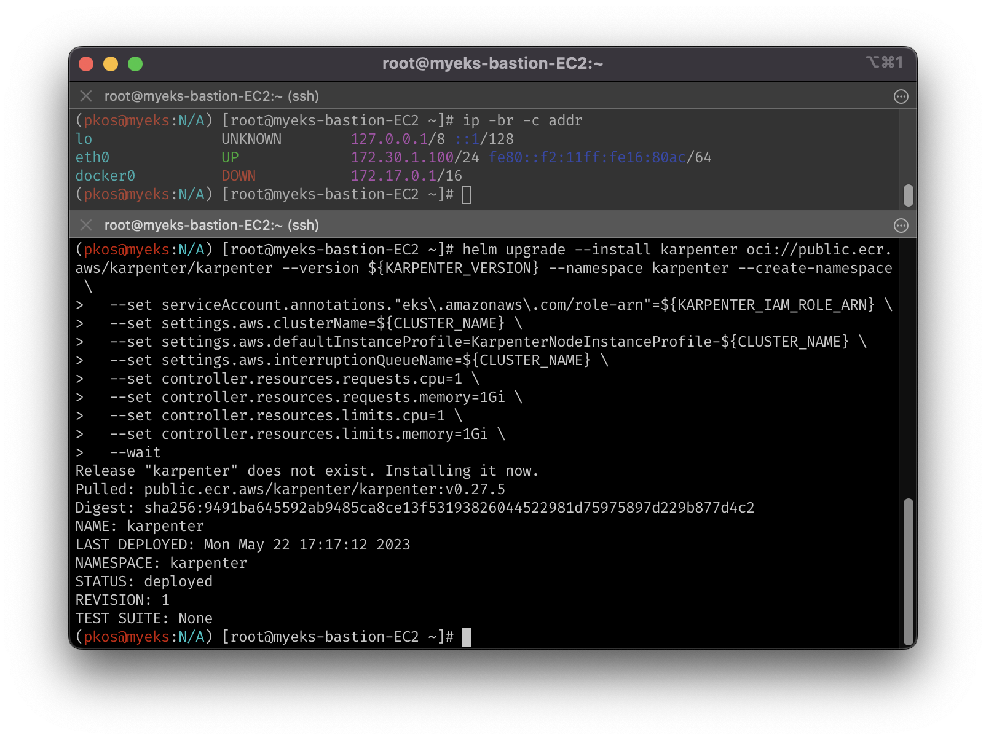Click the bottom pane's scrollbar thumb

pos(909,572)
